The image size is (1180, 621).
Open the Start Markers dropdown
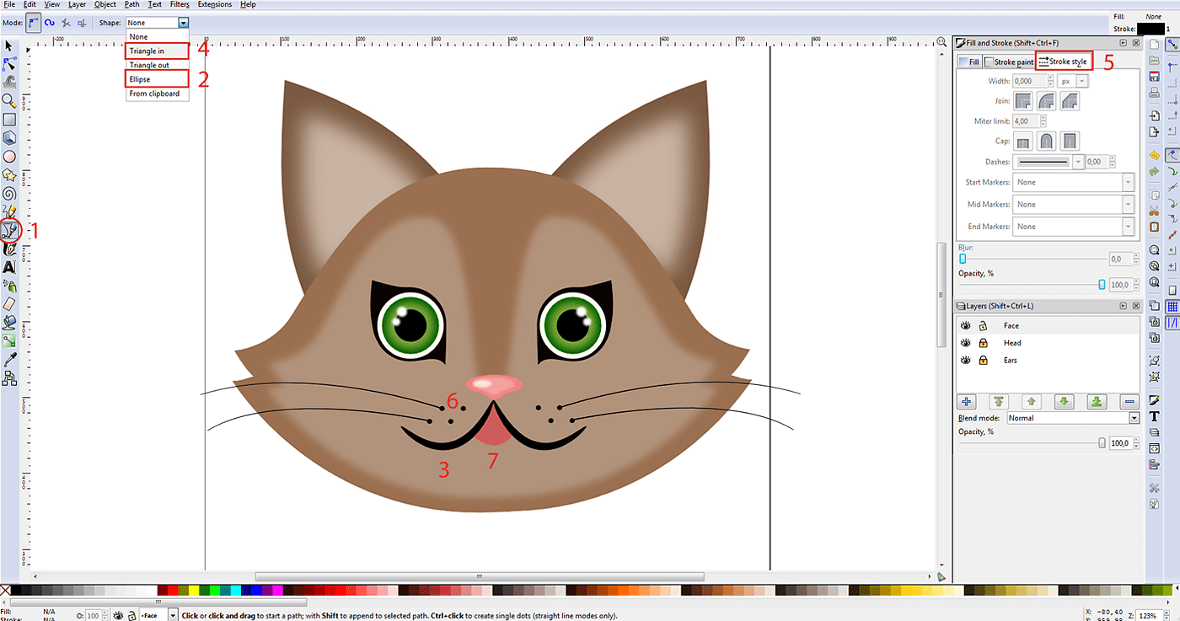(x=1073, y=182)
